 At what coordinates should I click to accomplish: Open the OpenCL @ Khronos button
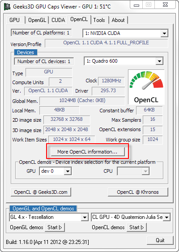point(138,192)
